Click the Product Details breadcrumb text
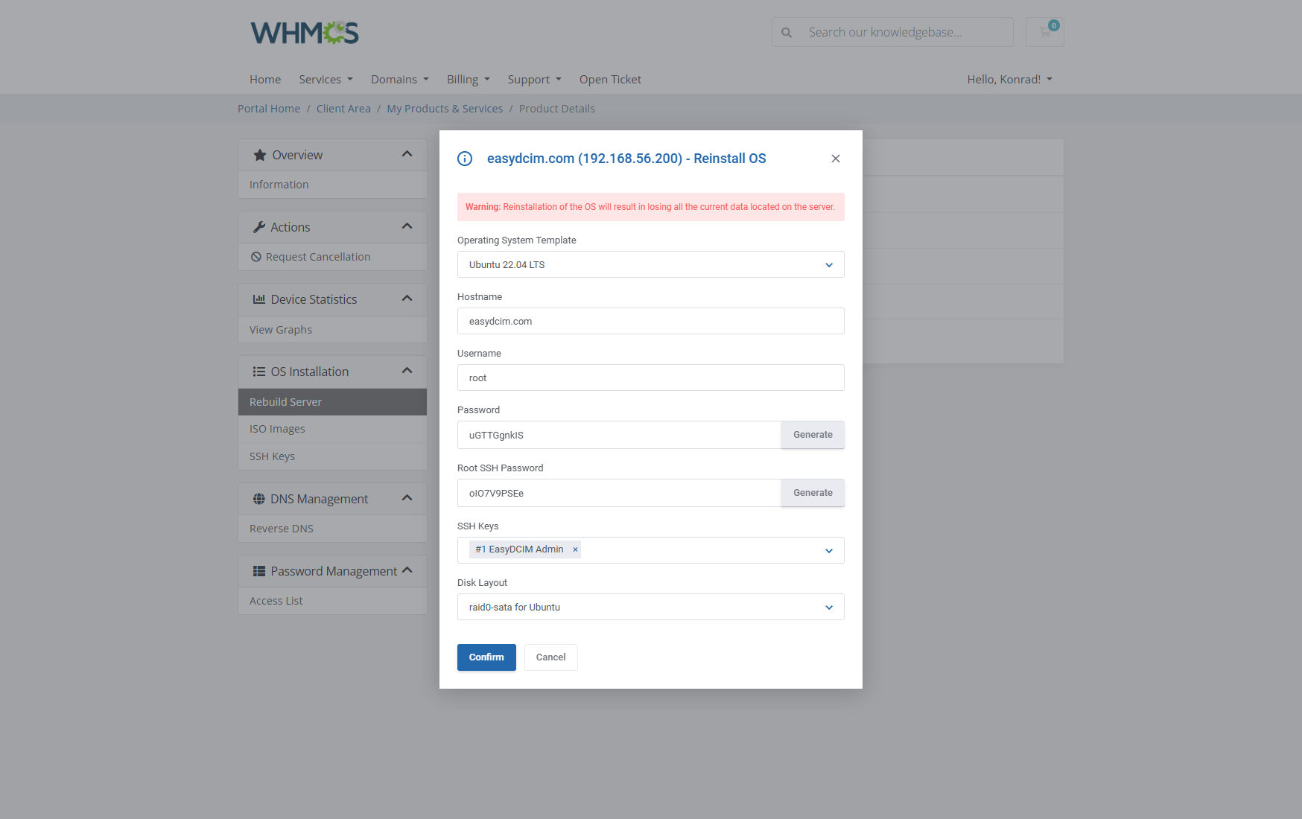The height and width of the screenshot is (819, 1302). pyautogui.click(x=557, y=109)
